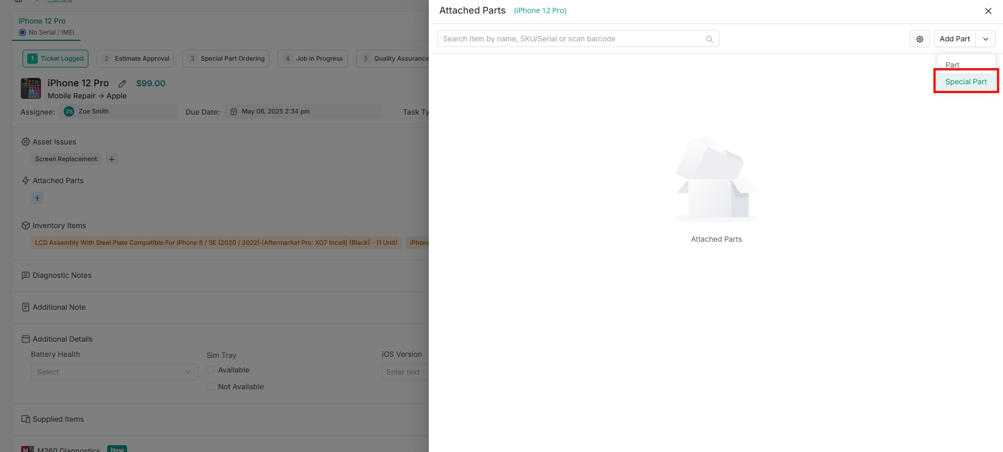Click the due date calendar icon
The image size is (1003, 452).
coord(234,111)
